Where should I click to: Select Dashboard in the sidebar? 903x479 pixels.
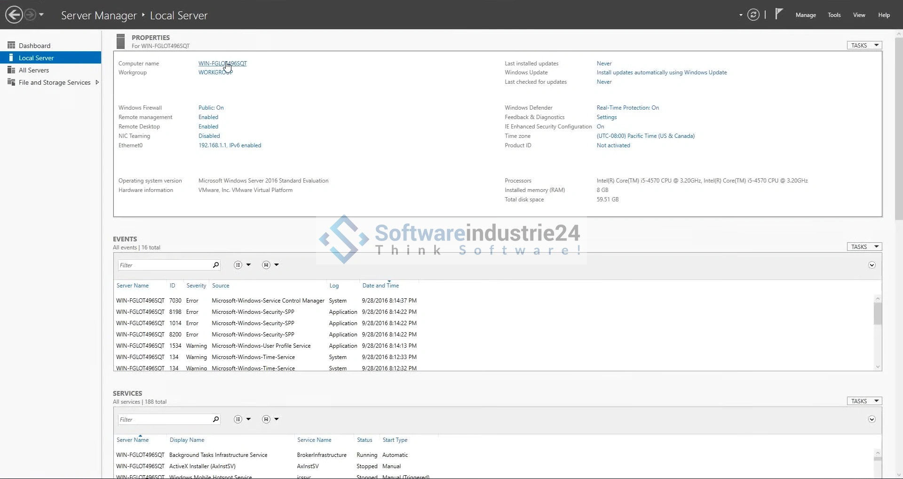[34, 46]
